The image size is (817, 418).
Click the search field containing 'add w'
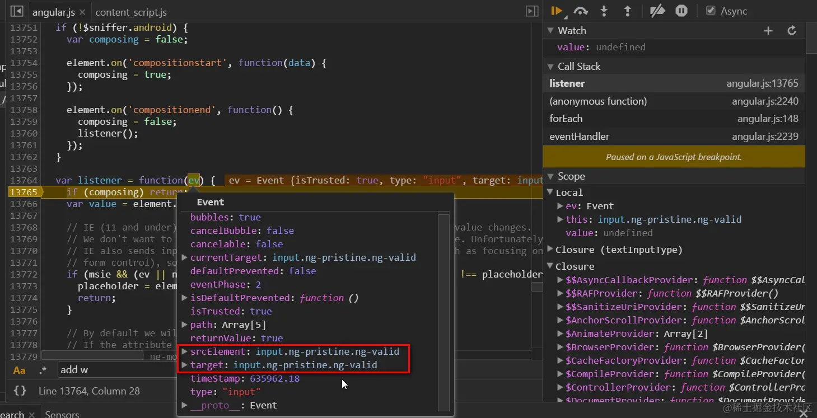pyautogui.click(x=118, y=370)
